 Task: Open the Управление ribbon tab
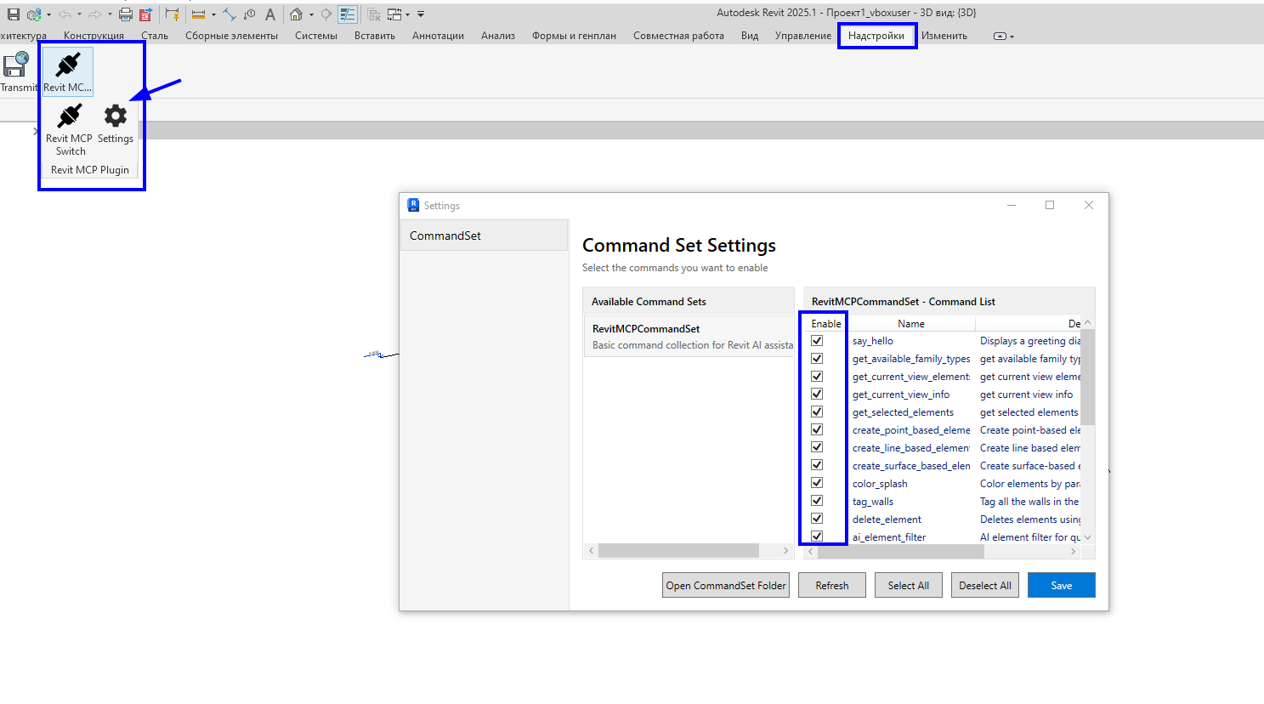coord(803,36)
